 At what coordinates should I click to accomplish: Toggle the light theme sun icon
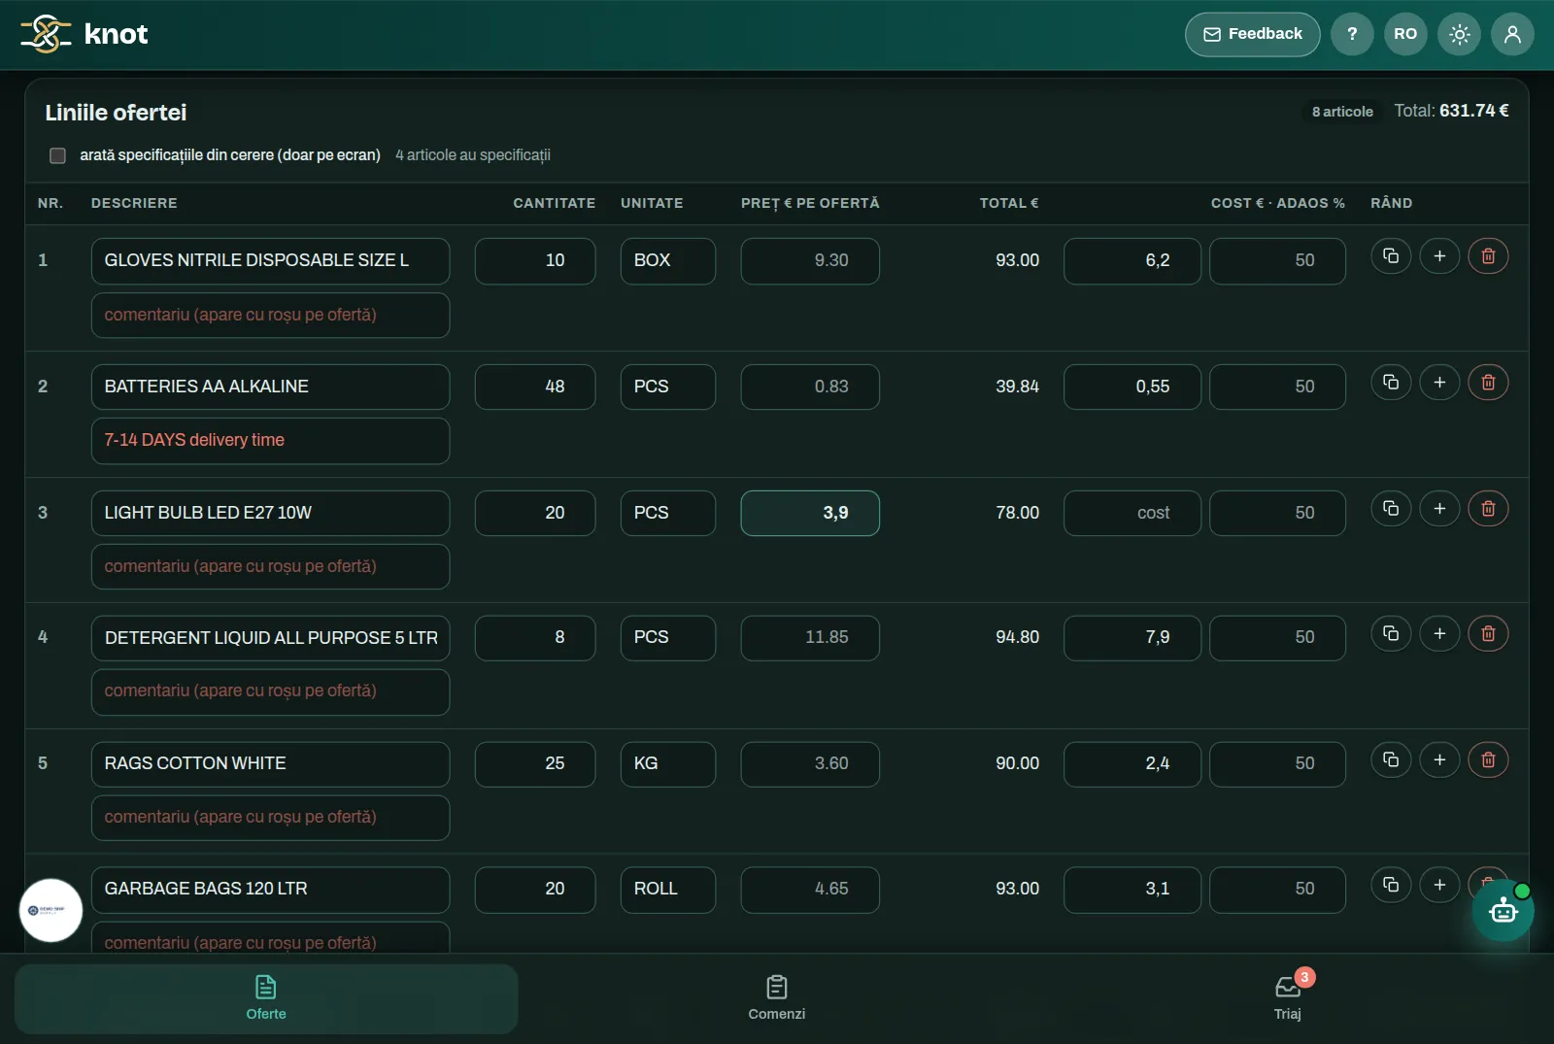(x=1459, y=34)
